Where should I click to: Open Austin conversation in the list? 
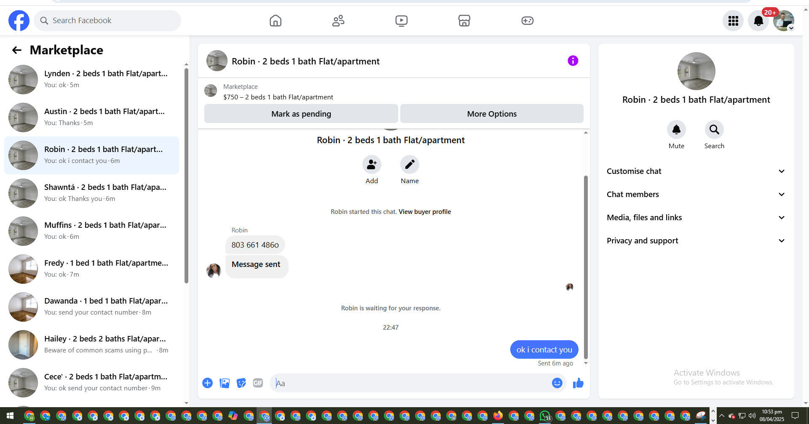[x=91, y=117]
